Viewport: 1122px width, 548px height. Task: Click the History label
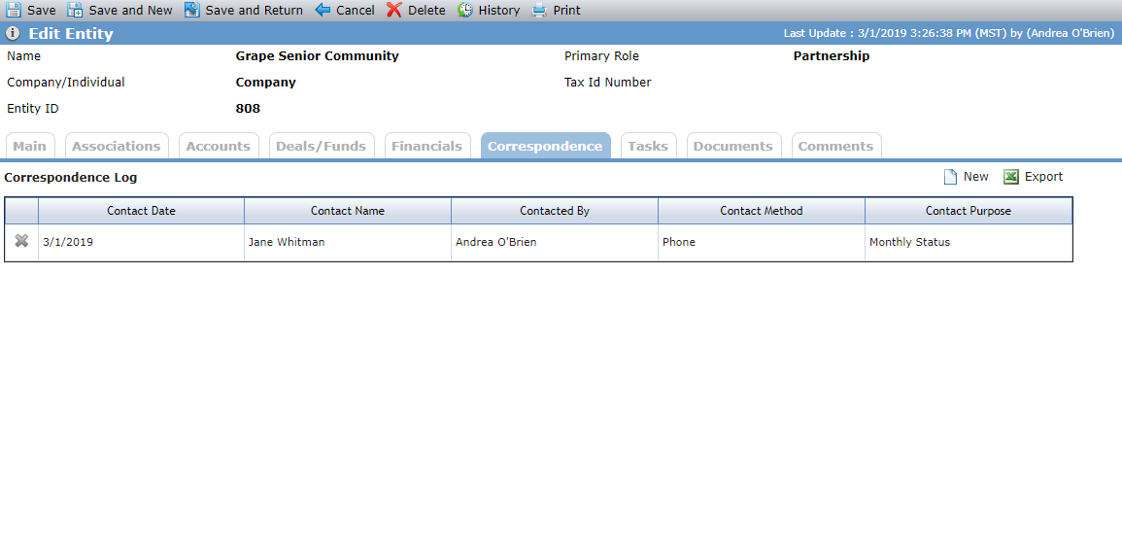pos(499,11)
